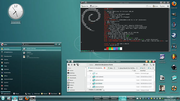Open Dolphin hamburger settings menu

(154, 65)
